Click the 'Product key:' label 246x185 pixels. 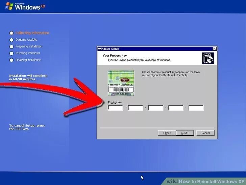click(x=115, y=103)
